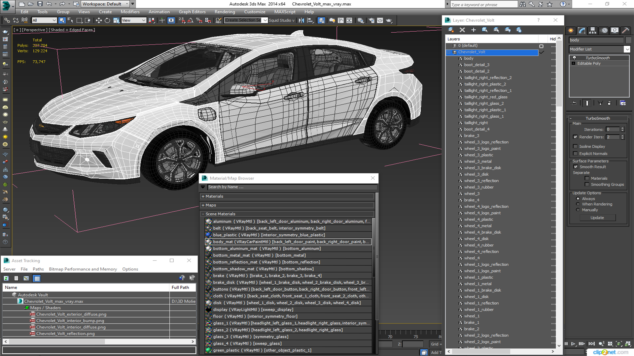Open the Display command panel tab
The width and height of the screenshot is (634, 356).
tap(615, 30)
